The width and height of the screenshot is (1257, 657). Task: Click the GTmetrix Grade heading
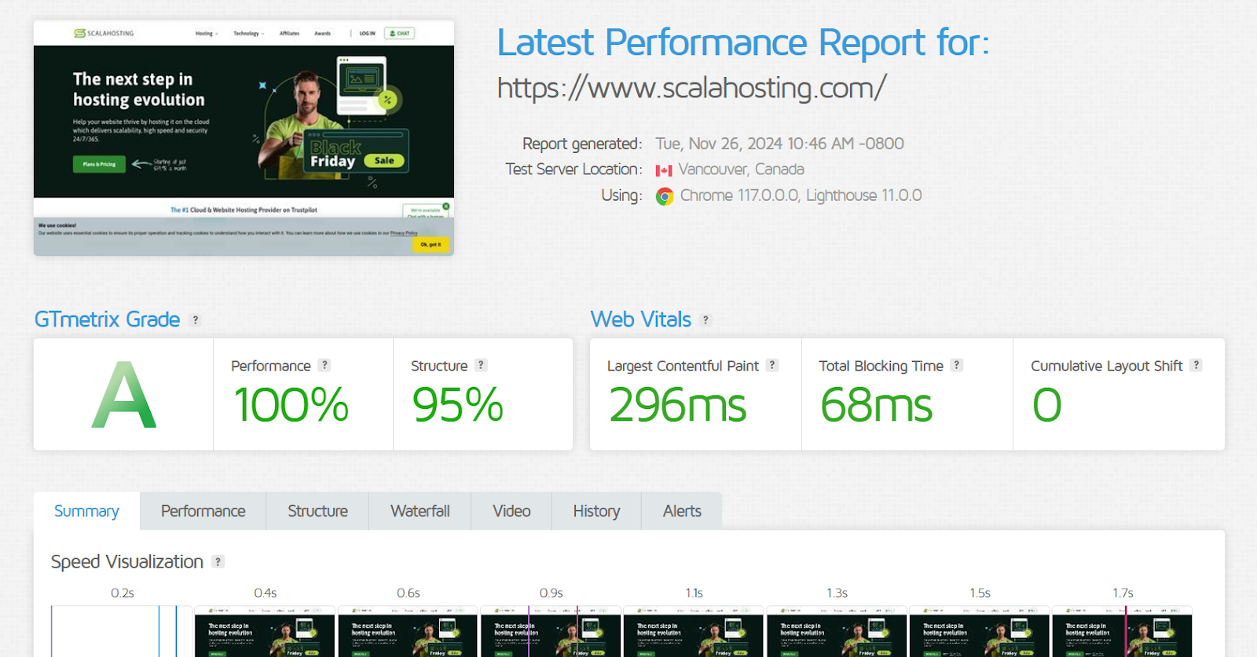(107, 319)
